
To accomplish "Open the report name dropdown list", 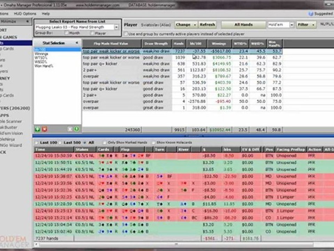I will tap(116, 27).
